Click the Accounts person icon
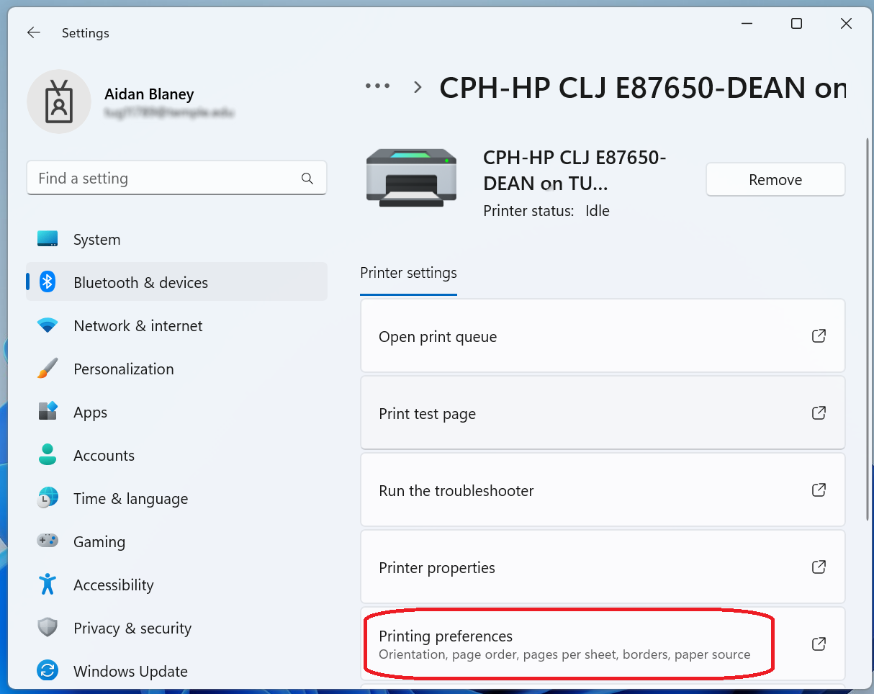 click(x=48, y=455)
